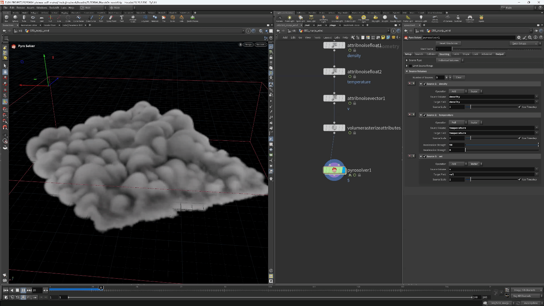544x306 pixels.
Task: Click the Clear sources button
Action: coord(458,77)
